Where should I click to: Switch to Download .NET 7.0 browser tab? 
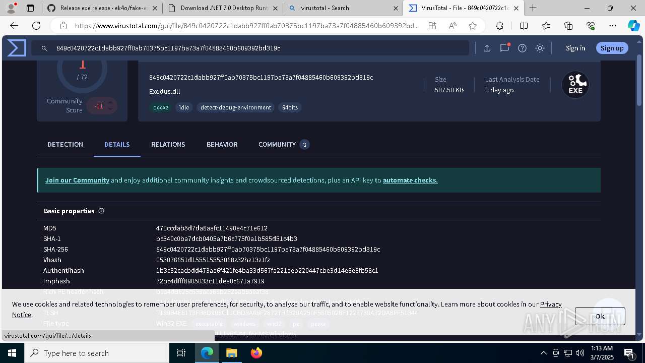[222, 8]
